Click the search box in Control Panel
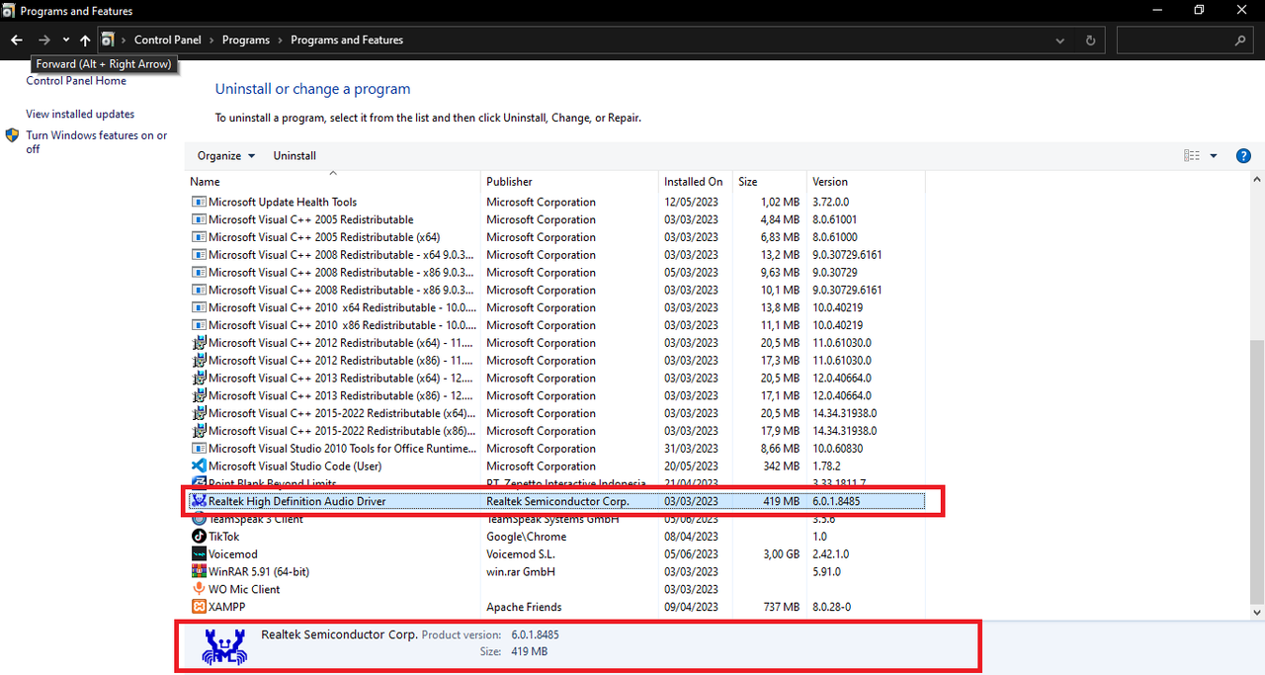Screen dimensions: 1265x675 [x=1185, y=41]
